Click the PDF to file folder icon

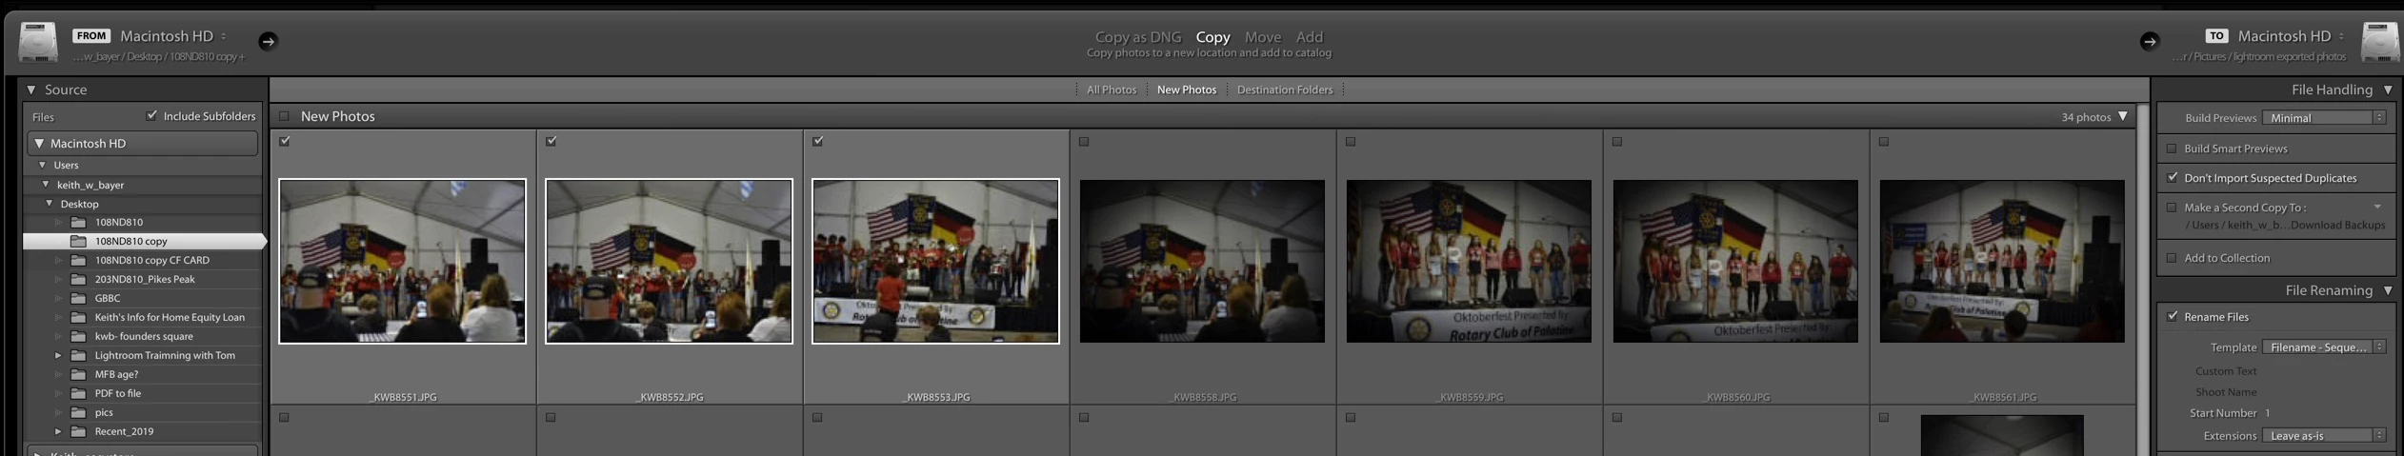pyautogui.click(x=79, y=393)
